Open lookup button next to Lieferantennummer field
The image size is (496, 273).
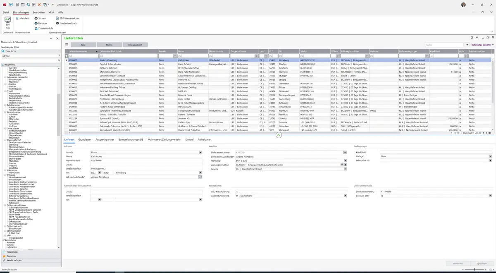point(345,152)
